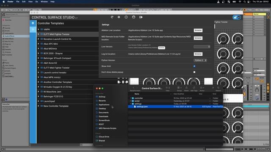Image resolution: width=271 pixels, height=152 pixels.
Task: Click export icon on Another Controller Template row
Action: [119, 82]
